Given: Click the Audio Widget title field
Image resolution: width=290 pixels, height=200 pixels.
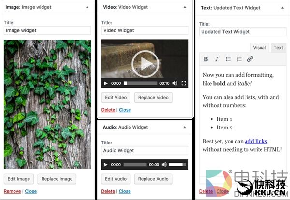Looking at the screenshot, I should coord(145,151).
